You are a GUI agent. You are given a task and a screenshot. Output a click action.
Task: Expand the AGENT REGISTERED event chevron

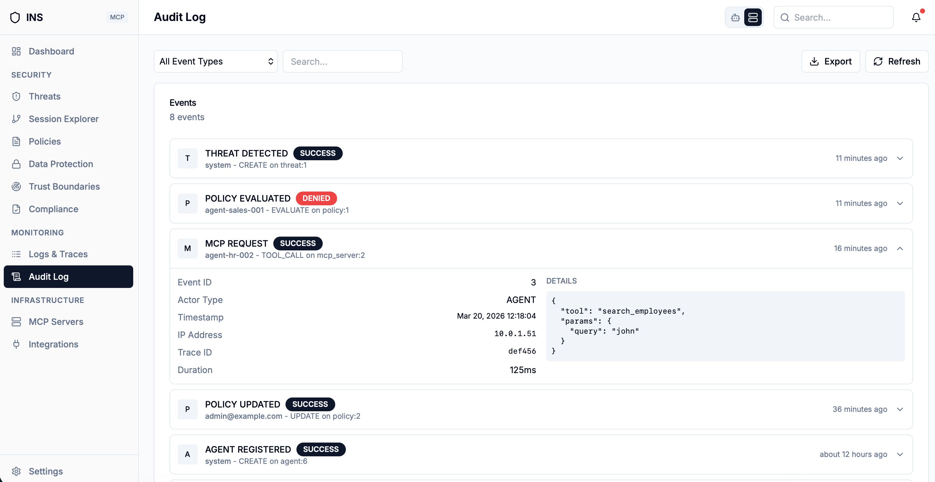pos(900,454)
